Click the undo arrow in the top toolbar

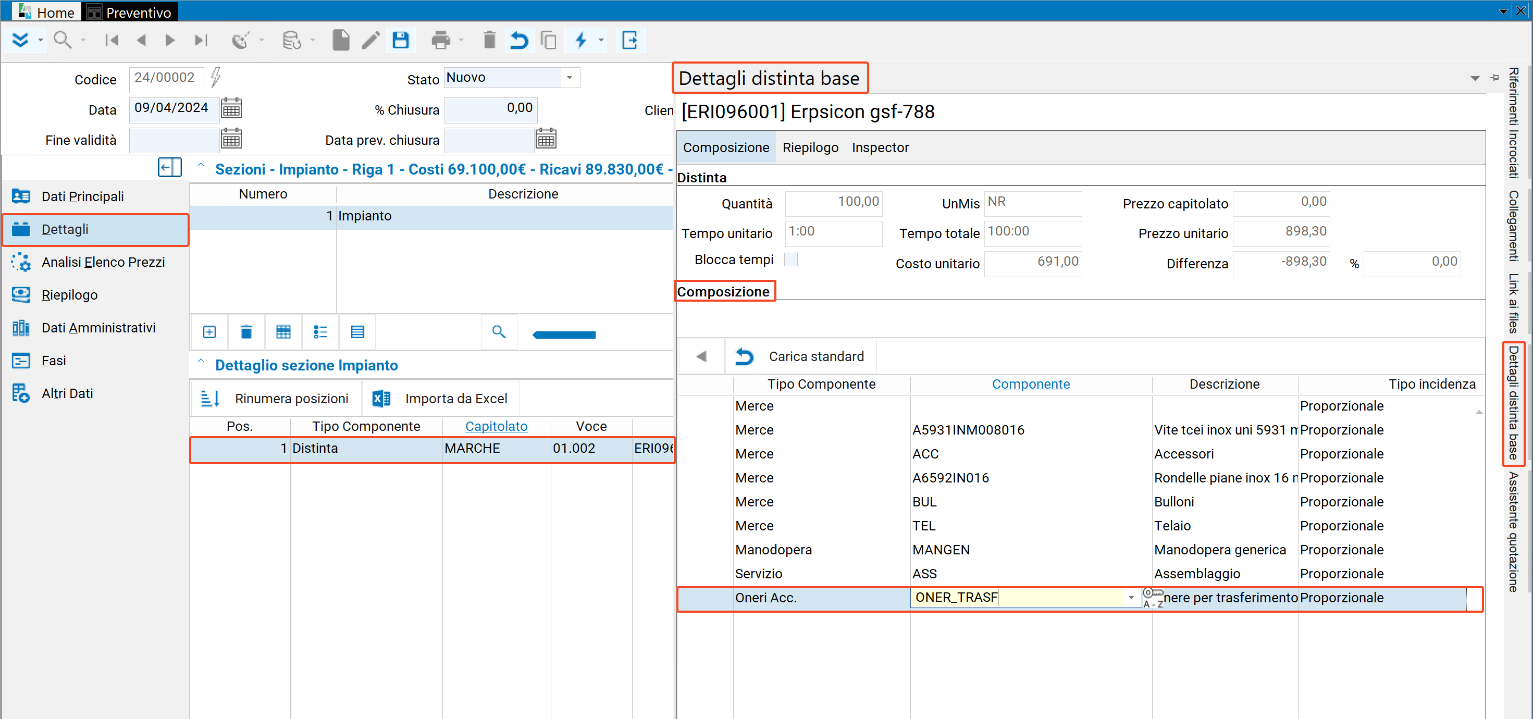[x=519, y=41]
